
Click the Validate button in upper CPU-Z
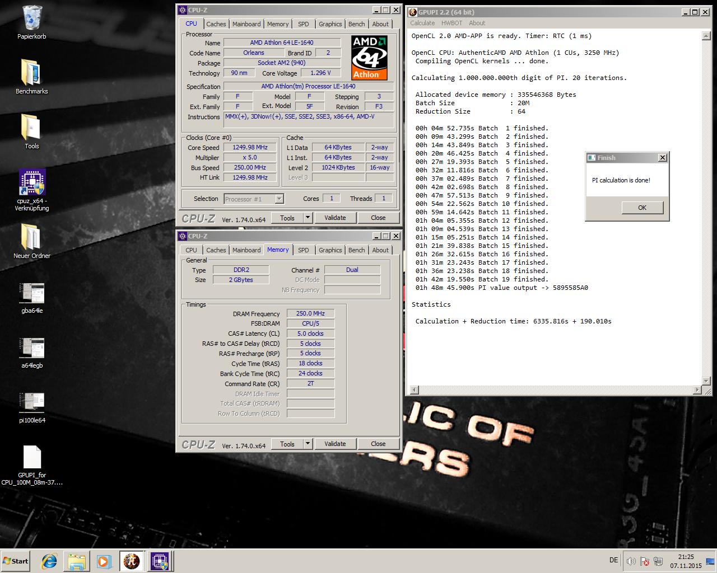335,218
